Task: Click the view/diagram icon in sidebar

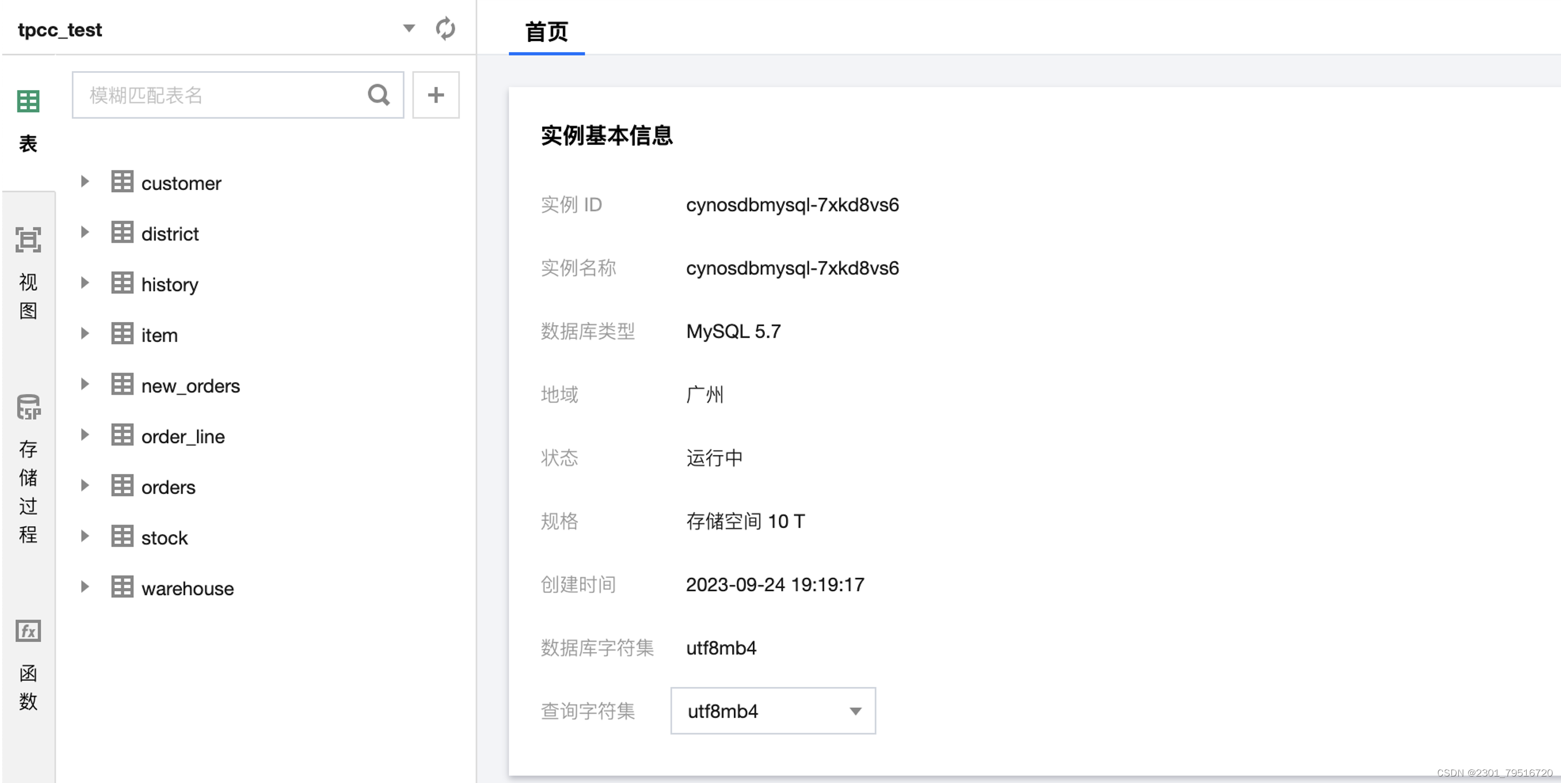Action: 28,239
